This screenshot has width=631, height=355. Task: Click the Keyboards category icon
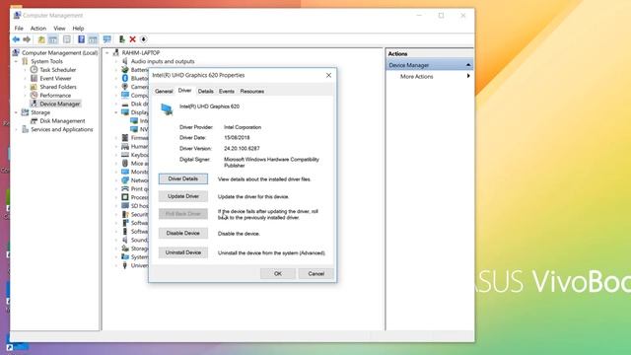(125, 155)
